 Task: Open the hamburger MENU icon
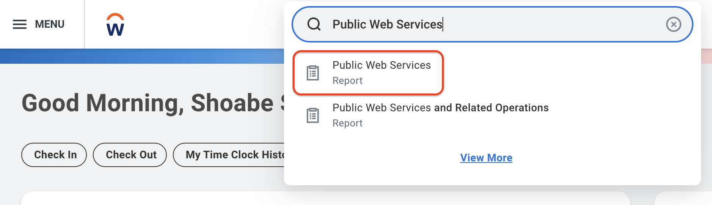20,24
